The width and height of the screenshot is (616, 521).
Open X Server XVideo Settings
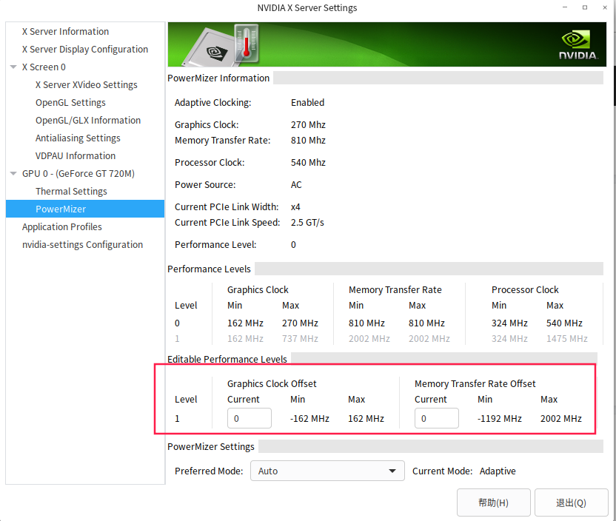click(x=86, y=85)
